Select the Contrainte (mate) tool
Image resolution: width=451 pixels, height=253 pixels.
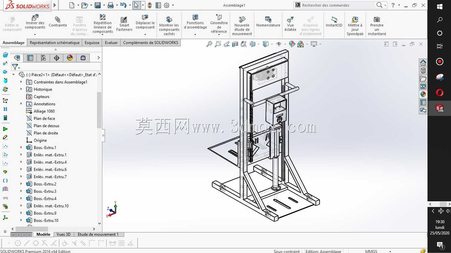(x=58, y=23)
